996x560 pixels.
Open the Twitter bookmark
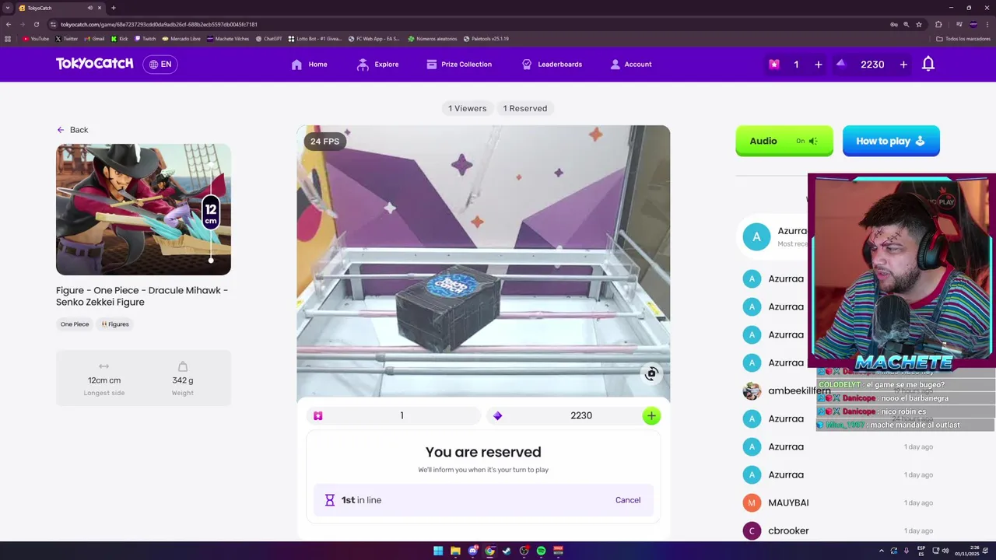click(x=67, y=39)
